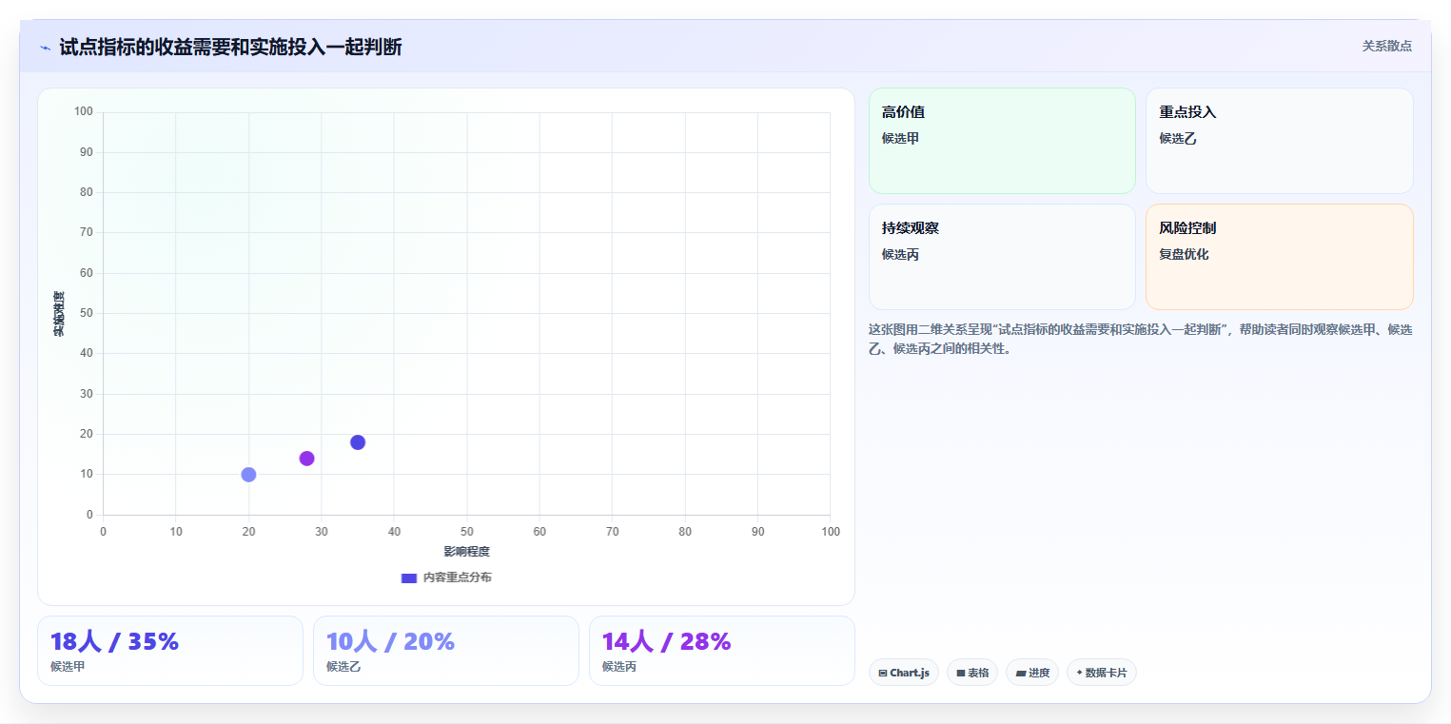1451x724 pixels.
Task: Click the 数据卡片 chip icon
Action: 1079,673
